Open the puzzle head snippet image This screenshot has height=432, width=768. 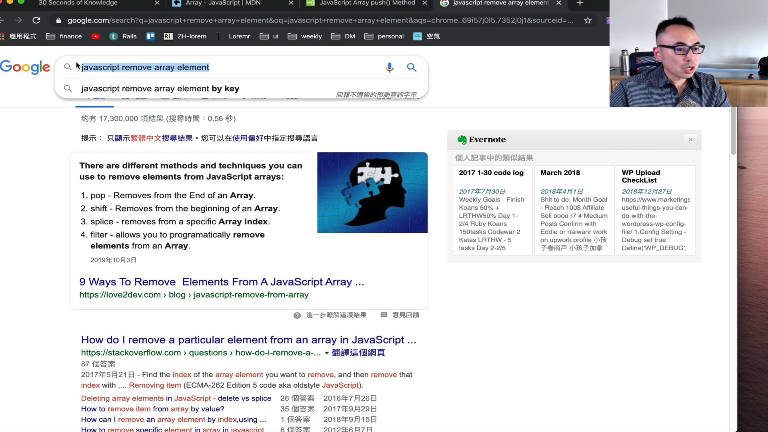click(372, 192)
